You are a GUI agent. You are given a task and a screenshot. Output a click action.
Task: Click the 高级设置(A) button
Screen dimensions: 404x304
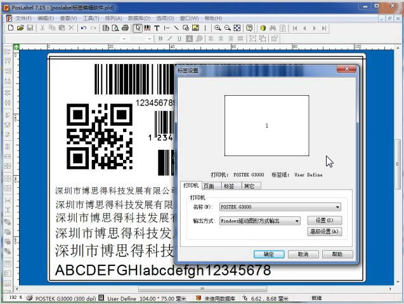coord(324,231)
